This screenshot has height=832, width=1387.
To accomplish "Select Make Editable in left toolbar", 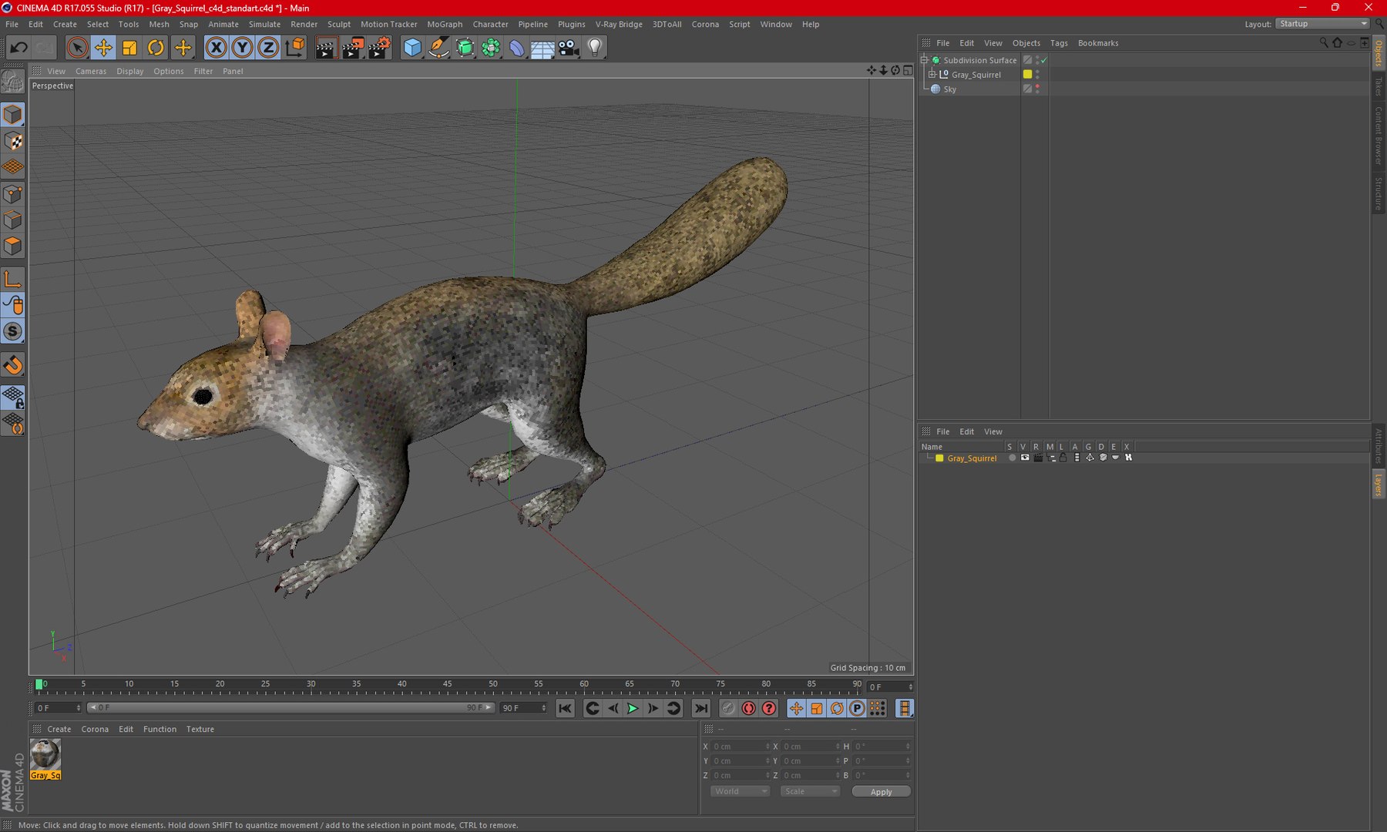I will [x=12, y=81].
